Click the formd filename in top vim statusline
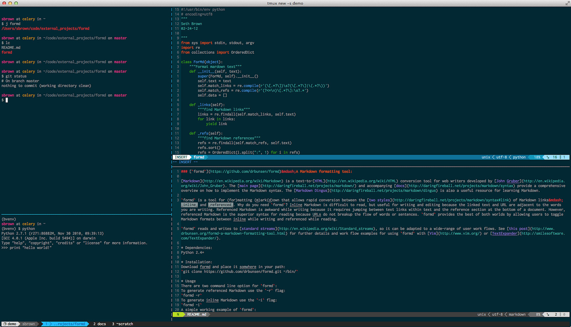 click(x=199, y=157)
